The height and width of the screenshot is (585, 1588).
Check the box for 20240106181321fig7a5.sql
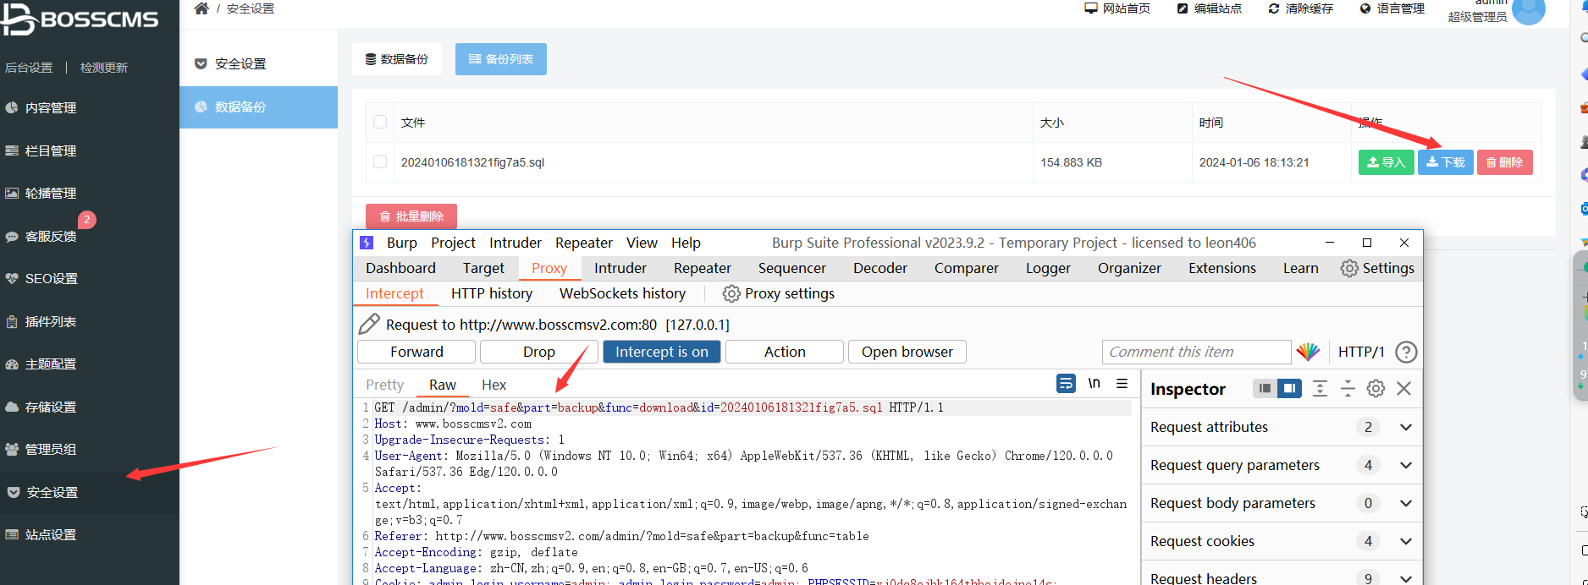(x=380, y=161)
